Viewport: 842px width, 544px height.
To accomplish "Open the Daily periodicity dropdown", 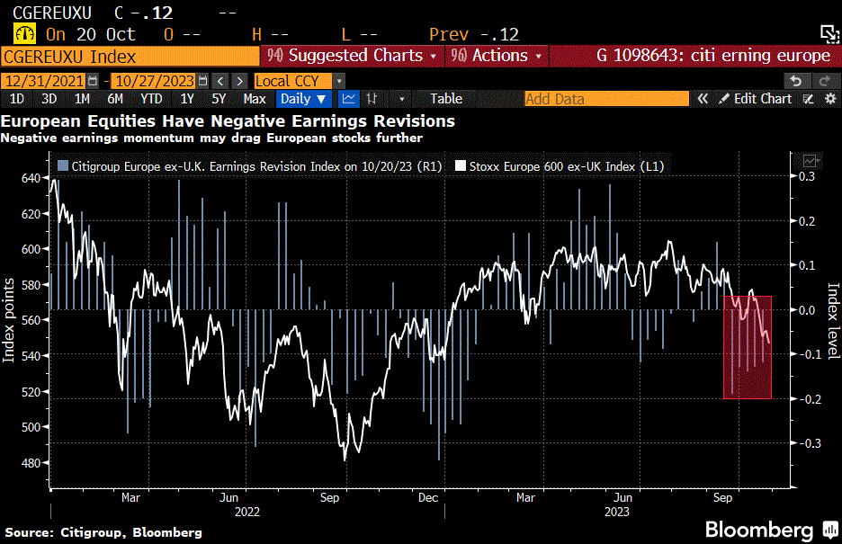I will [x=303, y=99].
